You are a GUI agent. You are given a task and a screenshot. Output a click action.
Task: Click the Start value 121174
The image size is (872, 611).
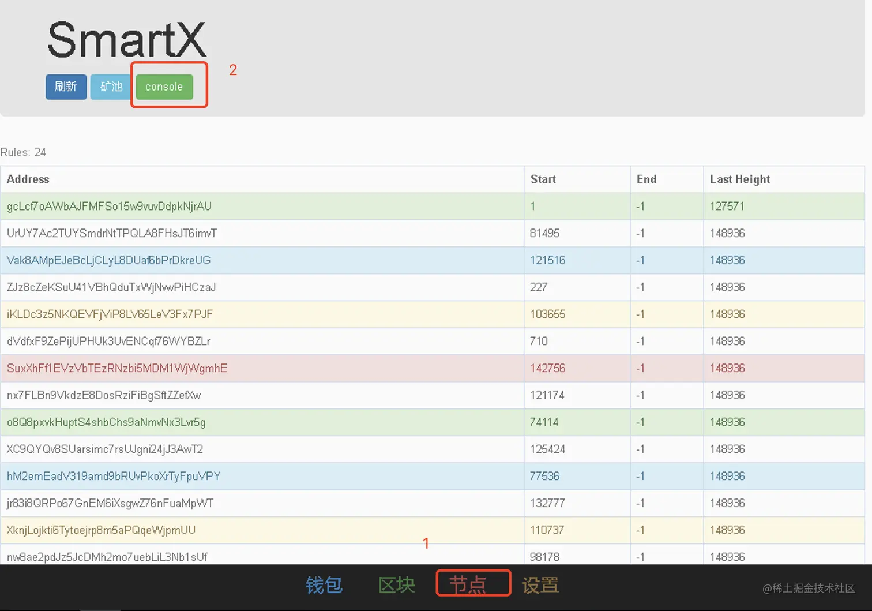[x=547, y=395]
